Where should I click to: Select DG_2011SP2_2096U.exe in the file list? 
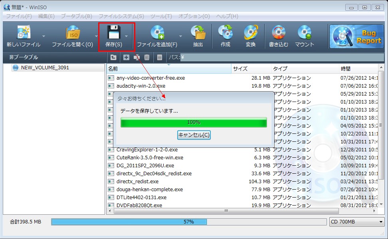145,165
